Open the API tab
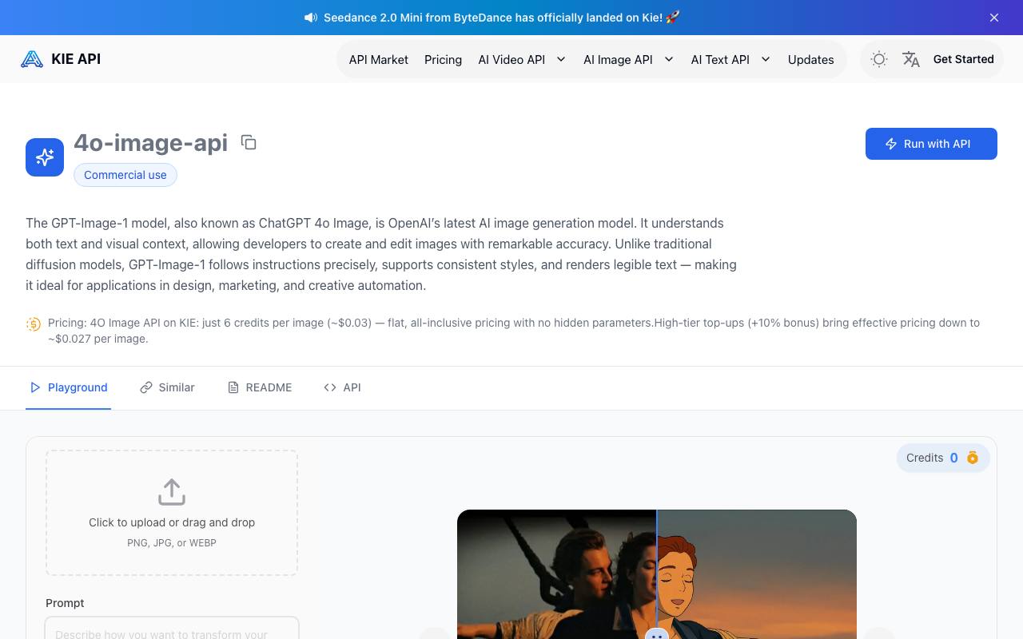The image size is (1023, 639). pyautogui.click(x=342, y=387)
